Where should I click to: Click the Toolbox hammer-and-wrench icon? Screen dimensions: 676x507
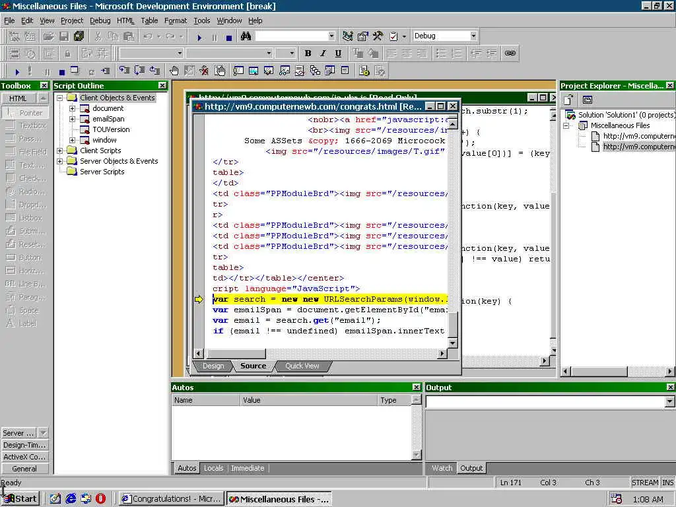(378, 36)
